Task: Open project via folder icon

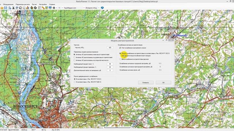Action: (x=2, y=8)
